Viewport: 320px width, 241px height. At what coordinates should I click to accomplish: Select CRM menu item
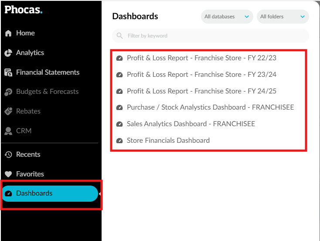(x=24, y=131)
